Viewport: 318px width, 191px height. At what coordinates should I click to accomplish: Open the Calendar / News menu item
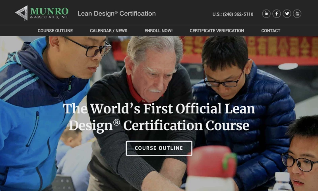(109, 31)
